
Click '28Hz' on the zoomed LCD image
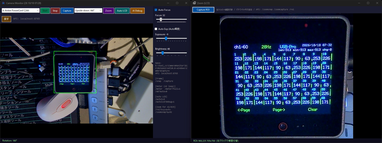coord(266,47)
